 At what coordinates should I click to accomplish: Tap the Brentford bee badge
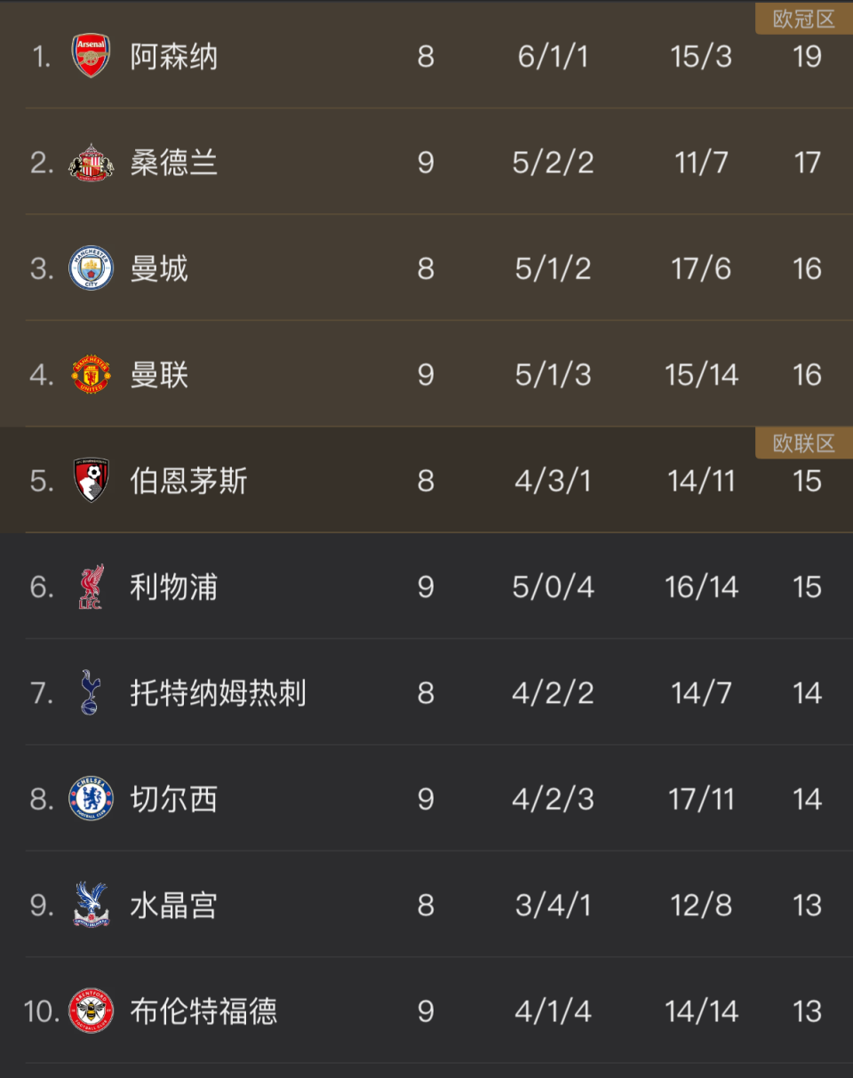[91, 1011]
